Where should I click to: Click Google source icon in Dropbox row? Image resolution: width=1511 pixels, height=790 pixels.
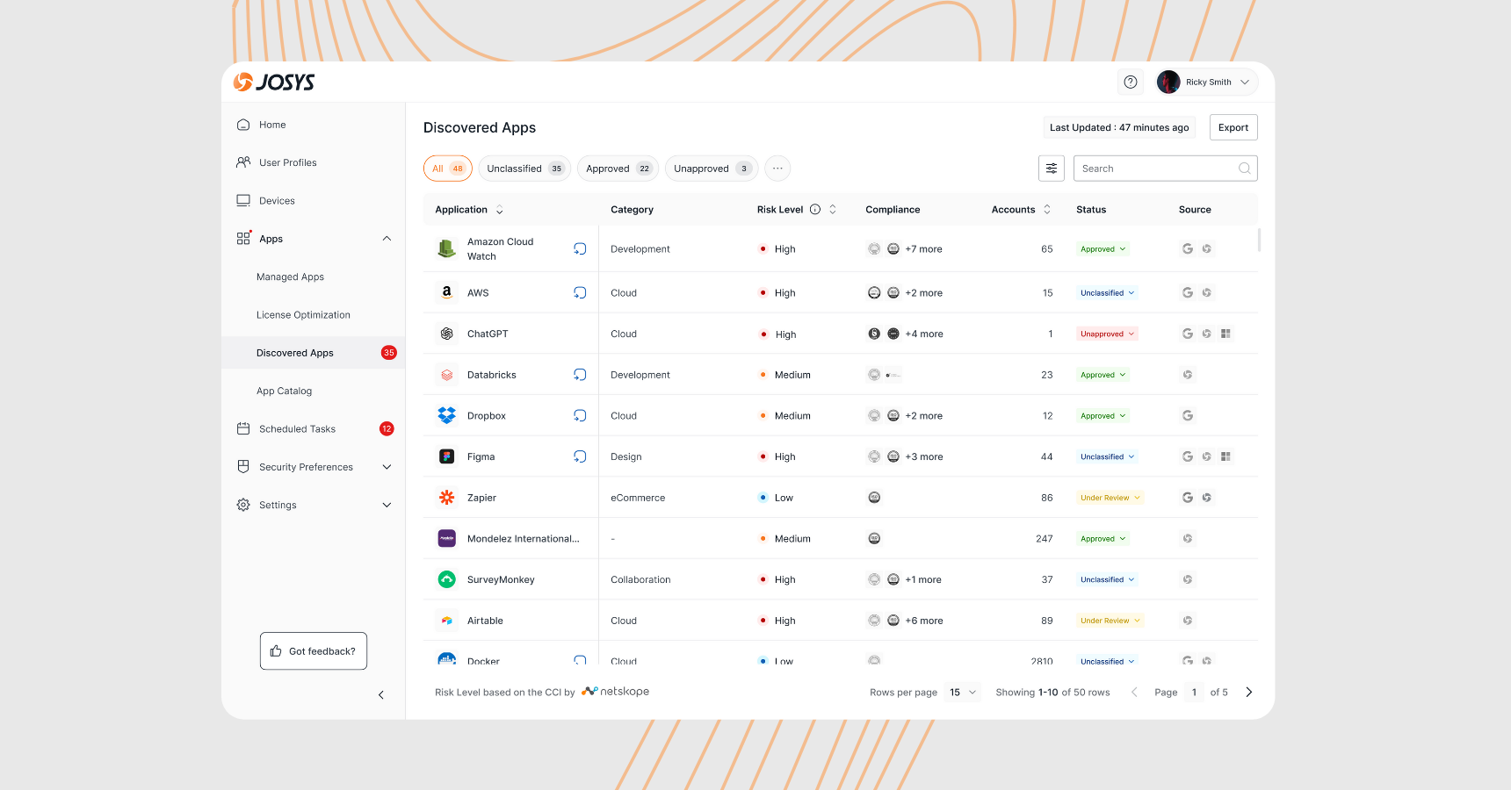(x=1188, y=416)
